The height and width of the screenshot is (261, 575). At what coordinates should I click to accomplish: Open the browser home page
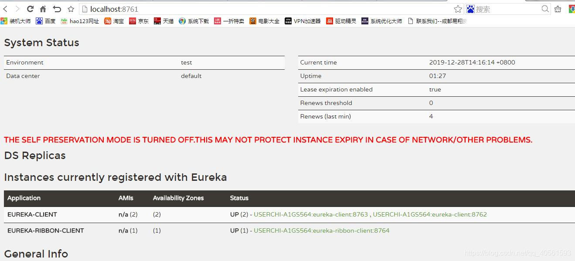43,9
